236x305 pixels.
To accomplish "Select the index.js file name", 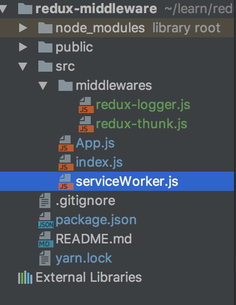I will point(99,163).
